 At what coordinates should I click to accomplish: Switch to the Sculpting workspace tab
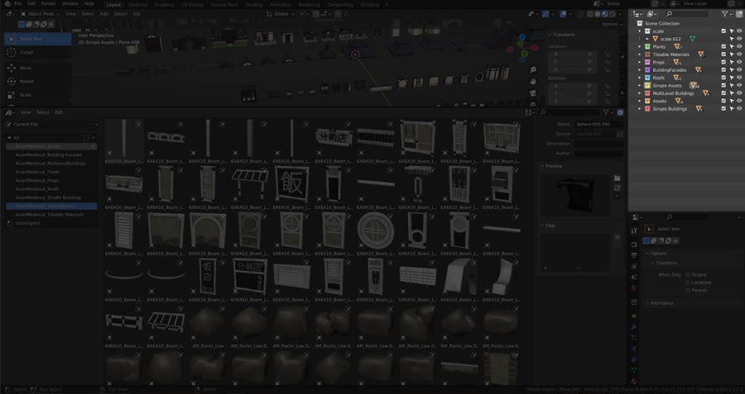tap(164, 5)
